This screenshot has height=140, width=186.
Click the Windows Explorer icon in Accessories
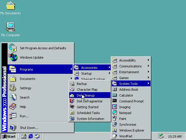[115, 130]
